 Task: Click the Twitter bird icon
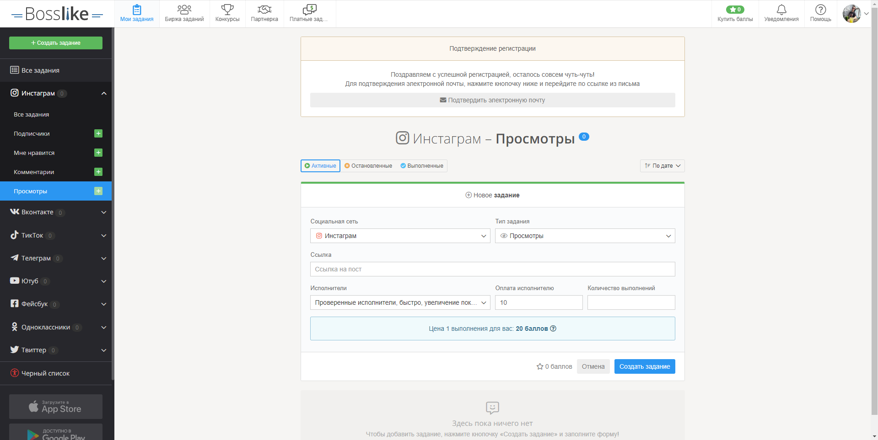coord(15,350)
